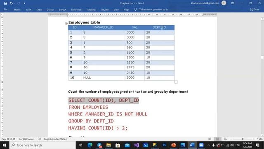Open the Help tab
Screen dimensions: 264x149
pos(126,10)
